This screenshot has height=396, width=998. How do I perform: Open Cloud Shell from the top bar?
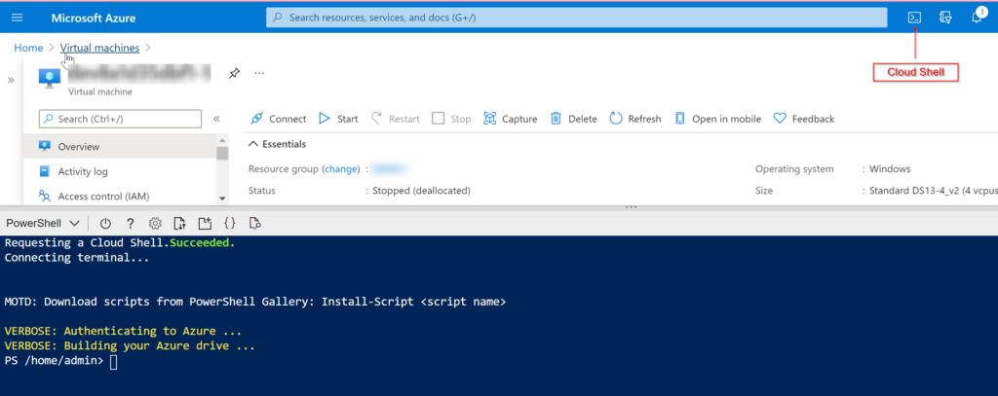914,18
